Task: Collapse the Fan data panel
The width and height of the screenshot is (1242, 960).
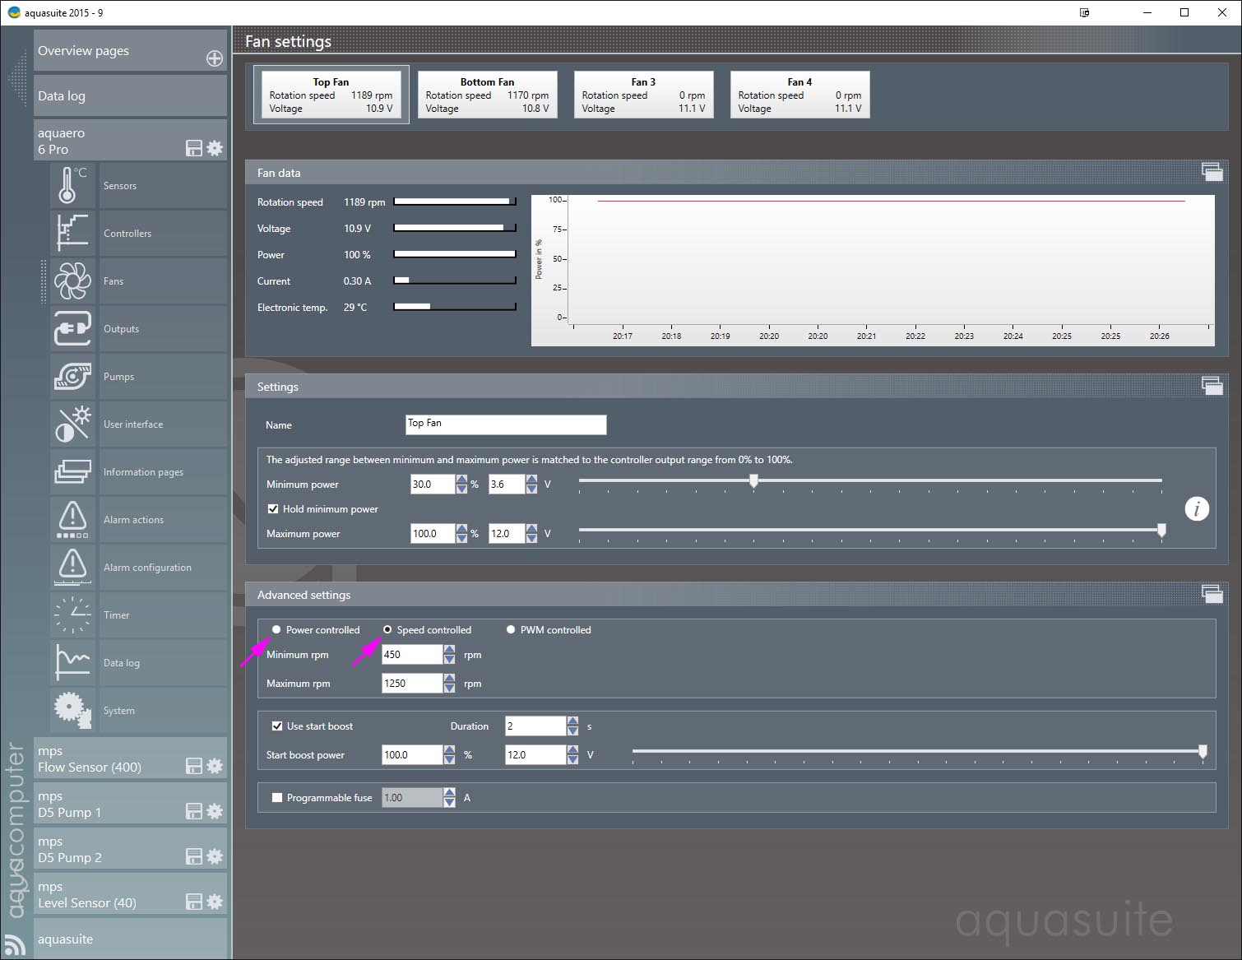Action: tap(1212, 172)
